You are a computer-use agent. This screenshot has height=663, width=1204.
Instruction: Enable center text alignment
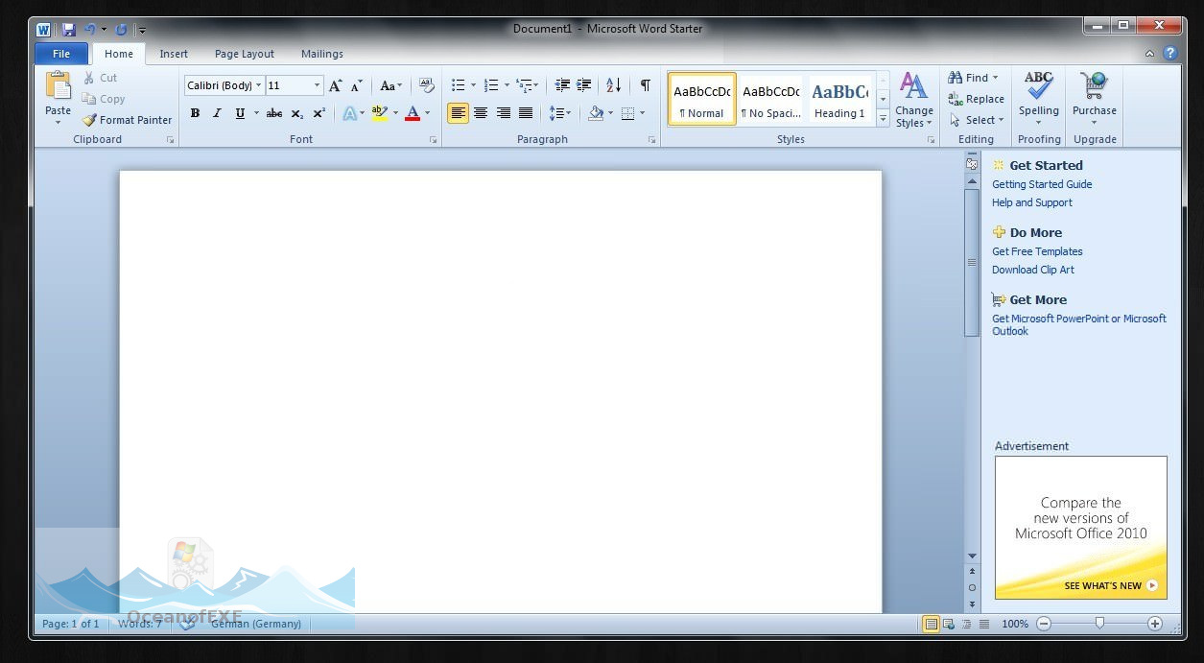(x=481, y=112)
